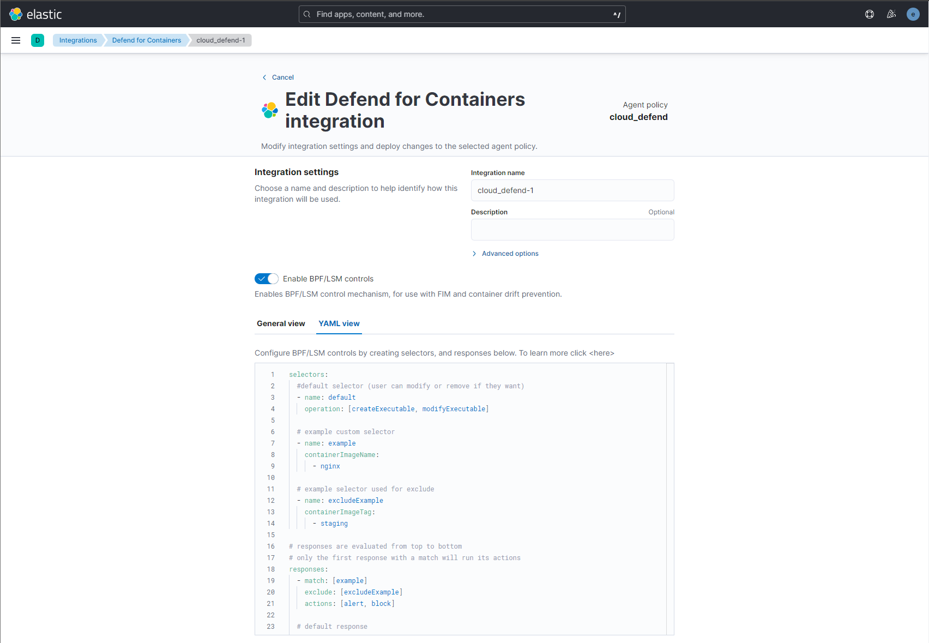Image resolution: width=929 pixels, height=643 pixels.
Task: Navigate back via the Integrations breadcrumb
Action: (78, 40)
